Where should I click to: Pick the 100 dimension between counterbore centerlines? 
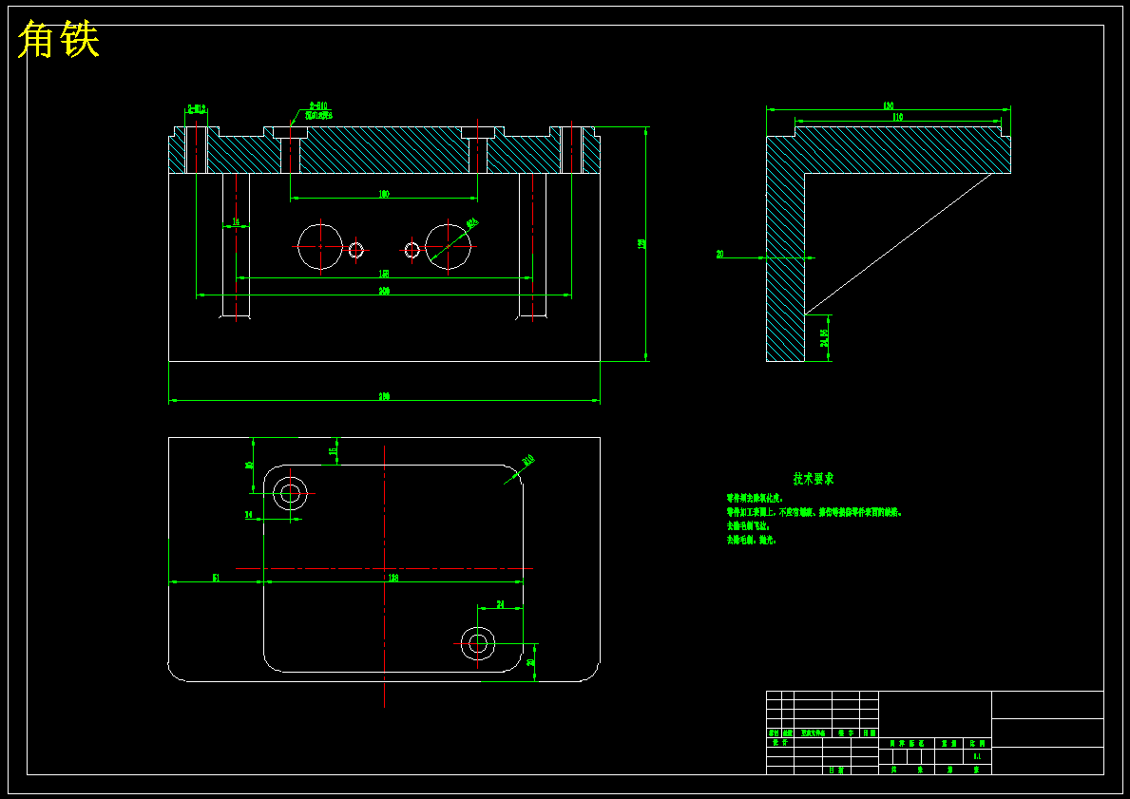pos(384,195)
